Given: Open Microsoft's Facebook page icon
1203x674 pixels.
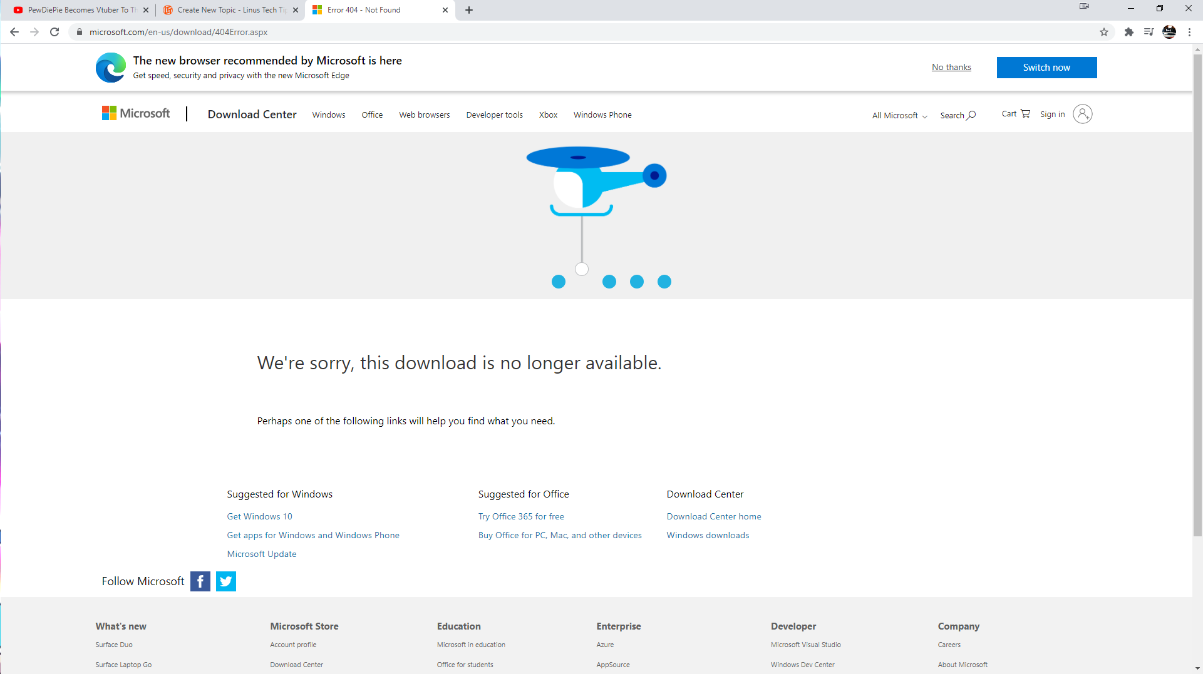Looking at the screenshot, I should click(x=200, y=581).
